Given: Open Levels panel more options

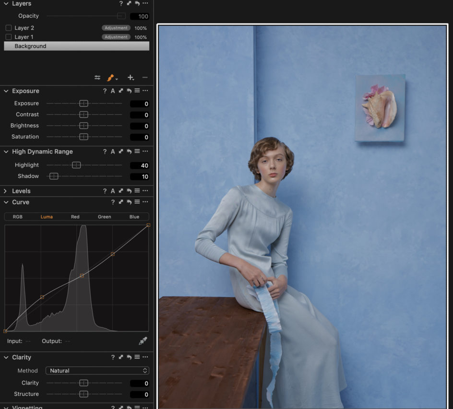Looking at the screenshot, I should coord(145,191).
